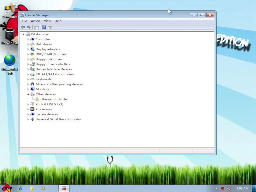Click the Display adapters category icon
Viewport: 256px width, 192px height.
click(x=32, y=49)
